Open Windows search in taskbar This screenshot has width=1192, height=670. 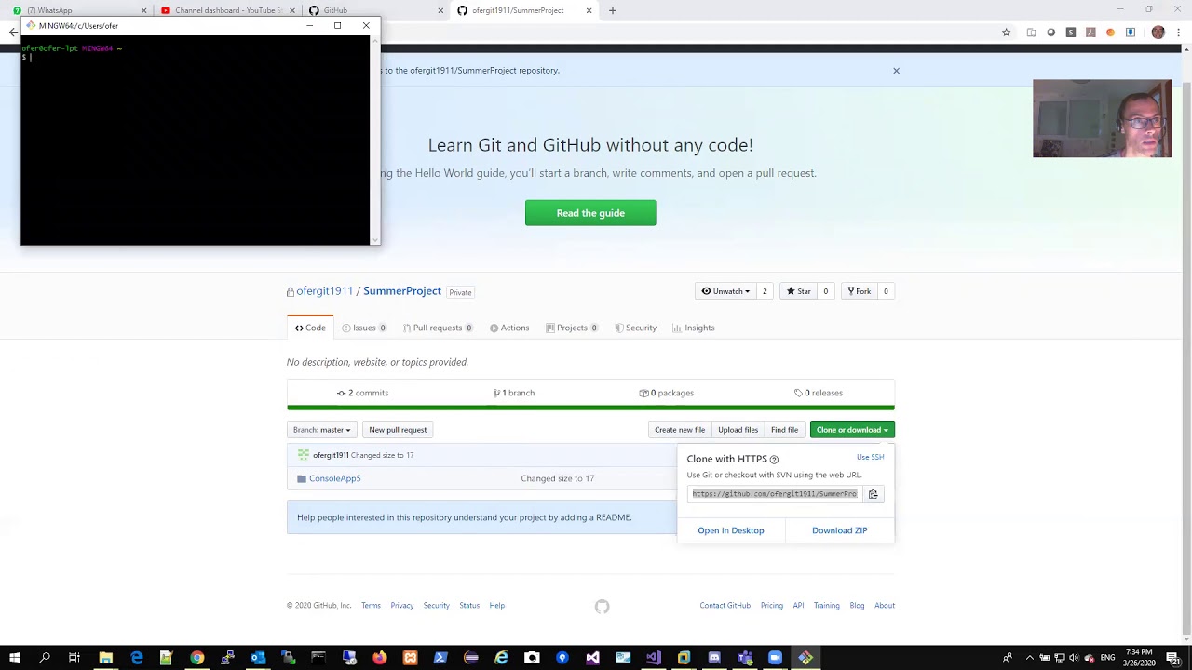(x=44, y=658)
